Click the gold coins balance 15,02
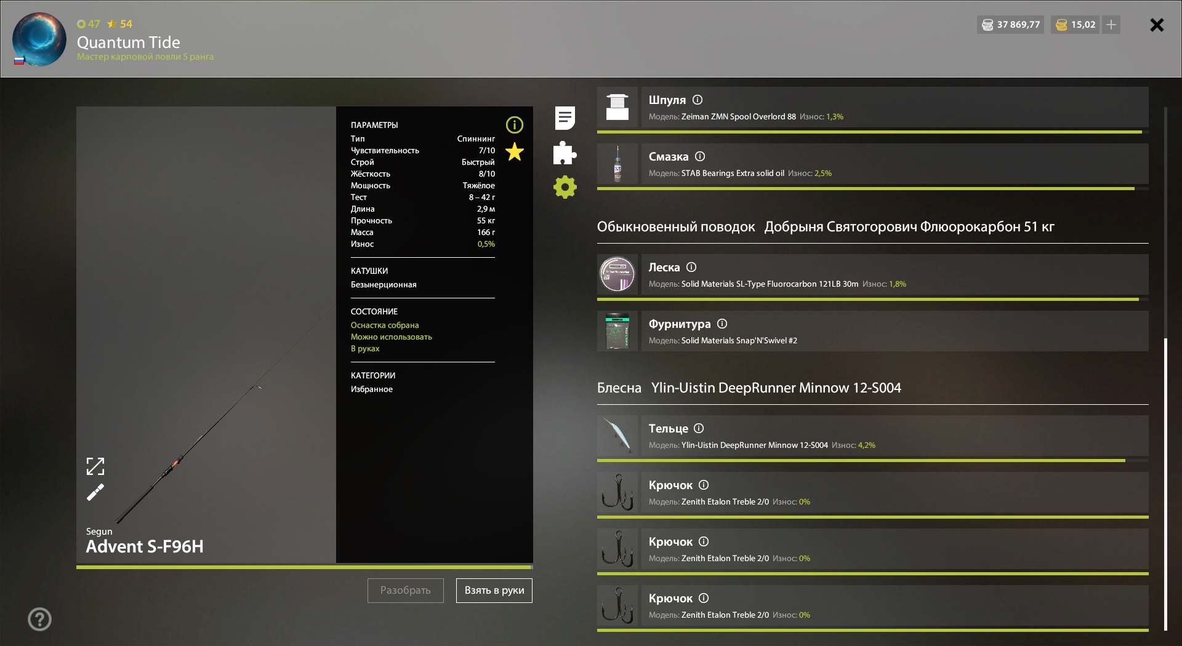The width and height of the screenshot is (1182, 646). click(1075, 25)
